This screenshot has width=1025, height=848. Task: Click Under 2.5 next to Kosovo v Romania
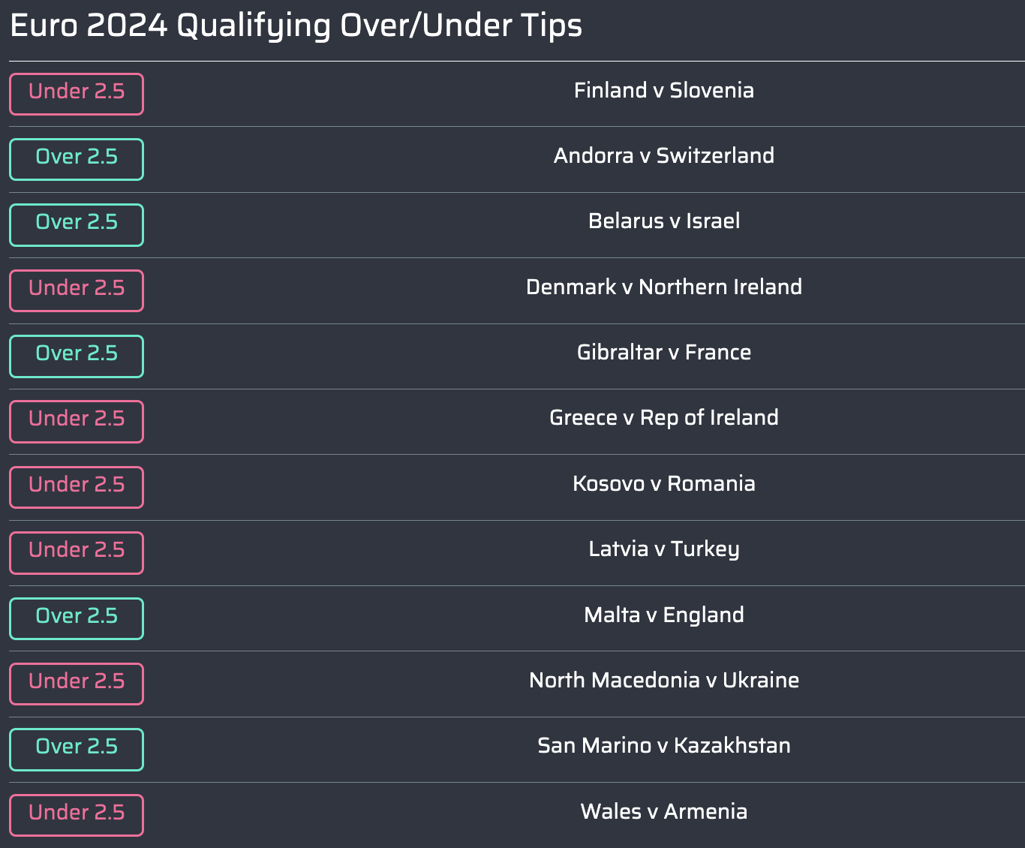click(77, 487)
